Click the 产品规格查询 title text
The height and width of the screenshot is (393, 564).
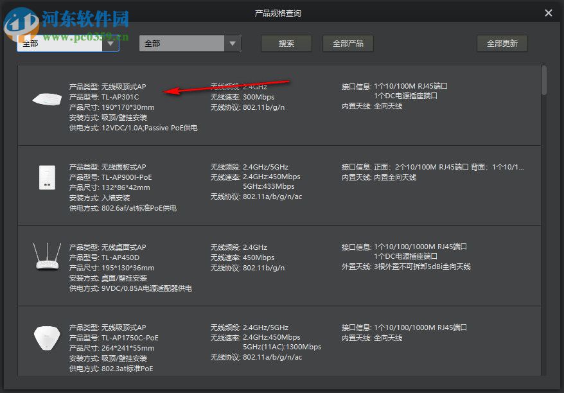click(279, 12)
